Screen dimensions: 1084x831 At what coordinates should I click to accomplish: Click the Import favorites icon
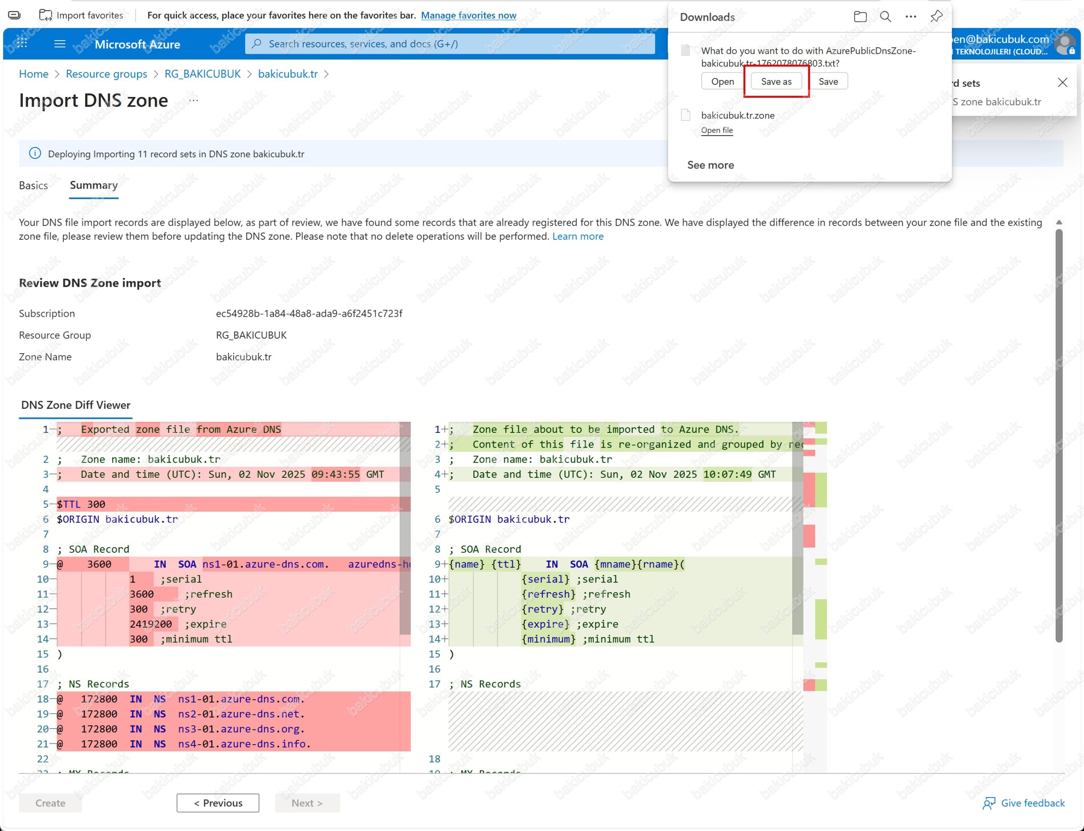pos(45,15)
